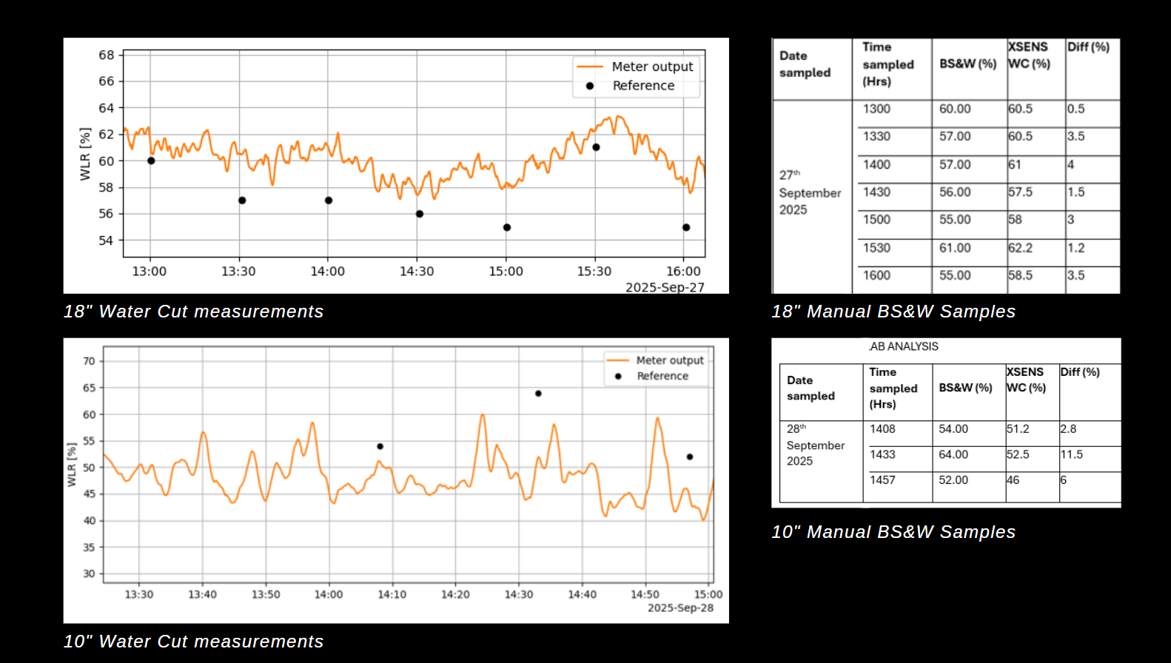Click the orange Meter output legend line in the top chart
1171x663 pixels.
(x=590, y=67)
